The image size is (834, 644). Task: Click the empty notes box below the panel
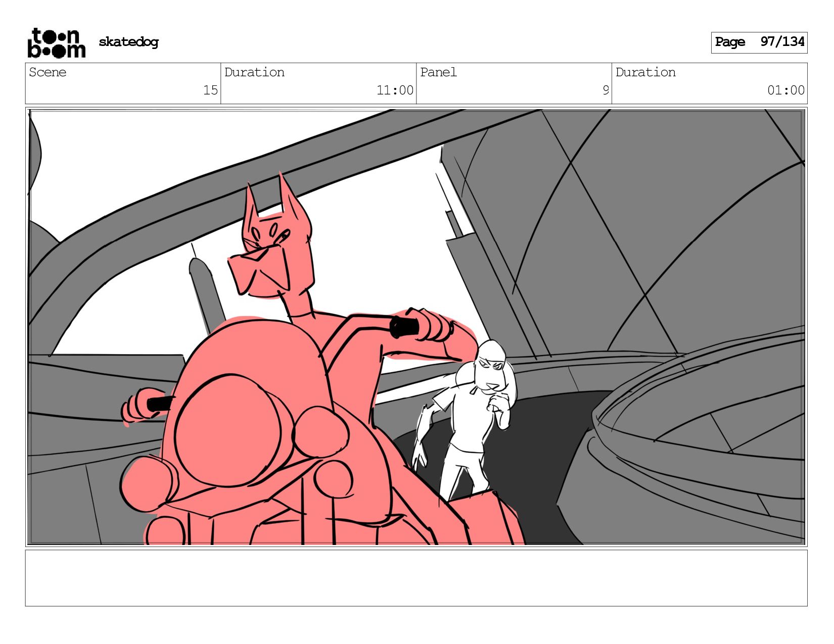coord(416,578)
